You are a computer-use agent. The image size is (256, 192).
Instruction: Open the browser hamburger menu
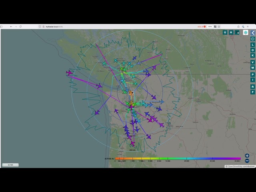[x=248, y=27]
